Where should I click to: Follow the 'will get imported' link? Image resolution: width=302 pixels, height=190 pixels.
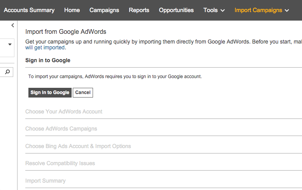[45, 47]
